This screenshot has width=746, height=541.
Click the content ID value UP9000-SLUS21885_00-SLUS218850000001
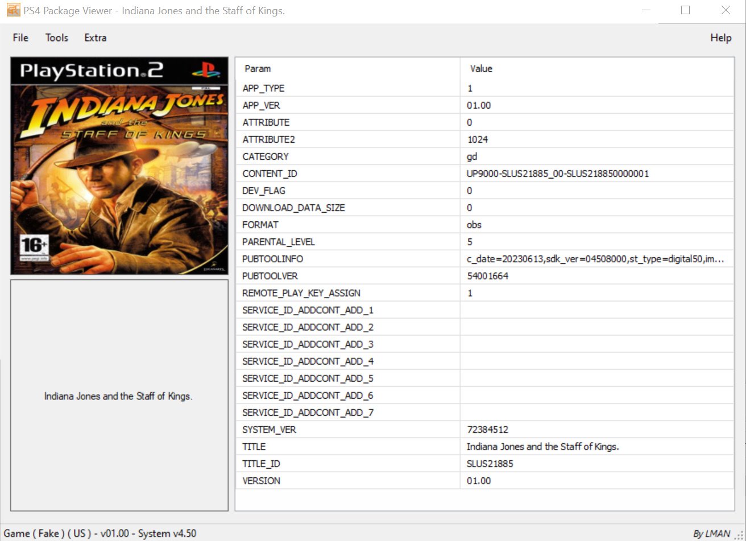pos(558,174)
